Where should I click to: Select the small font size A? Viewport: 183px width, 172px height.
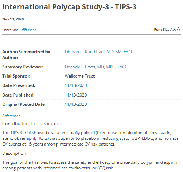tap(171, 30)
